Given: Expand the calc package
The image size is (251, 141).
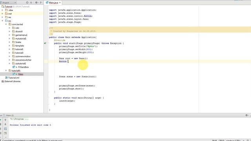Looking at the screenshot, I should [9, 28].
